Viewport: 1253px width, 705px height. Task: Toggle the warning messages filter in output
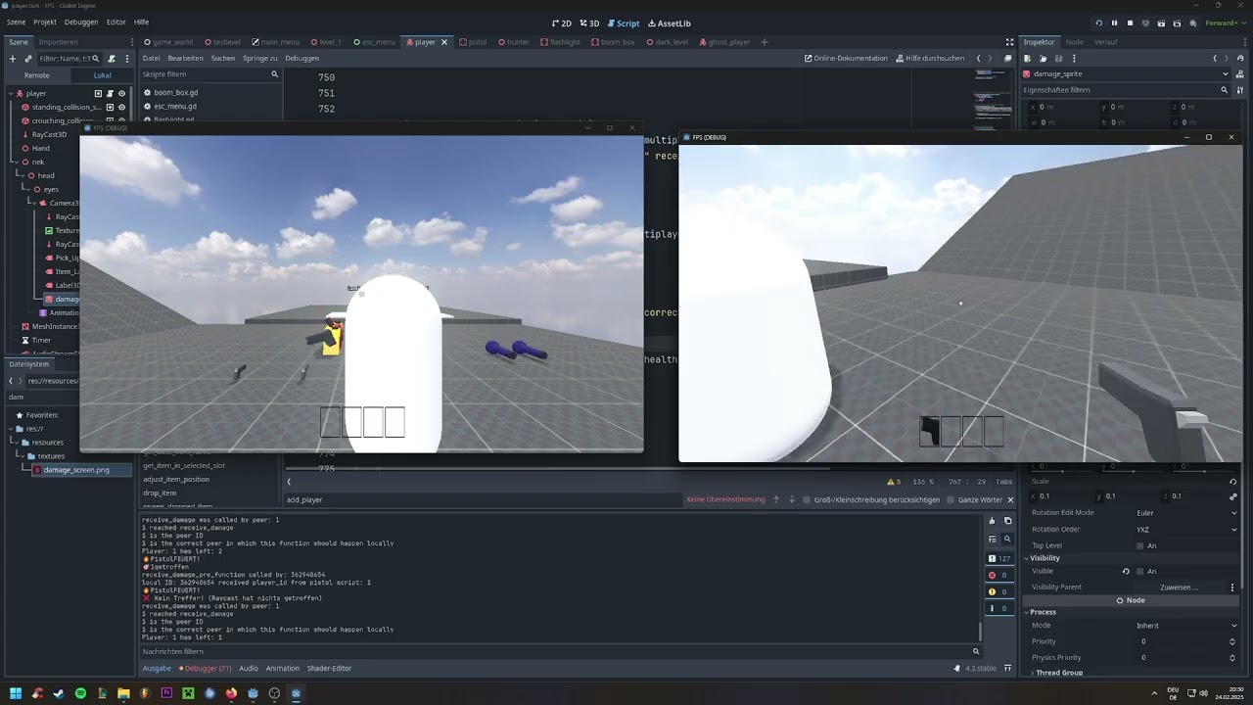(x=999, y=591)
